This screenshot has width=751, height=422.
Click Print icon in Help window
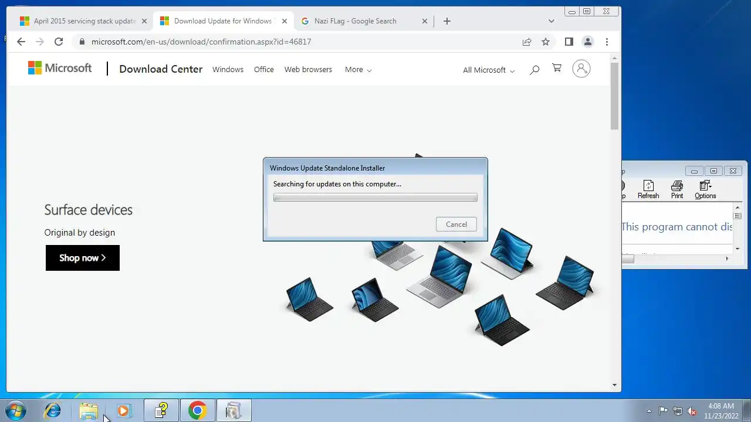(x=677, y=190)
